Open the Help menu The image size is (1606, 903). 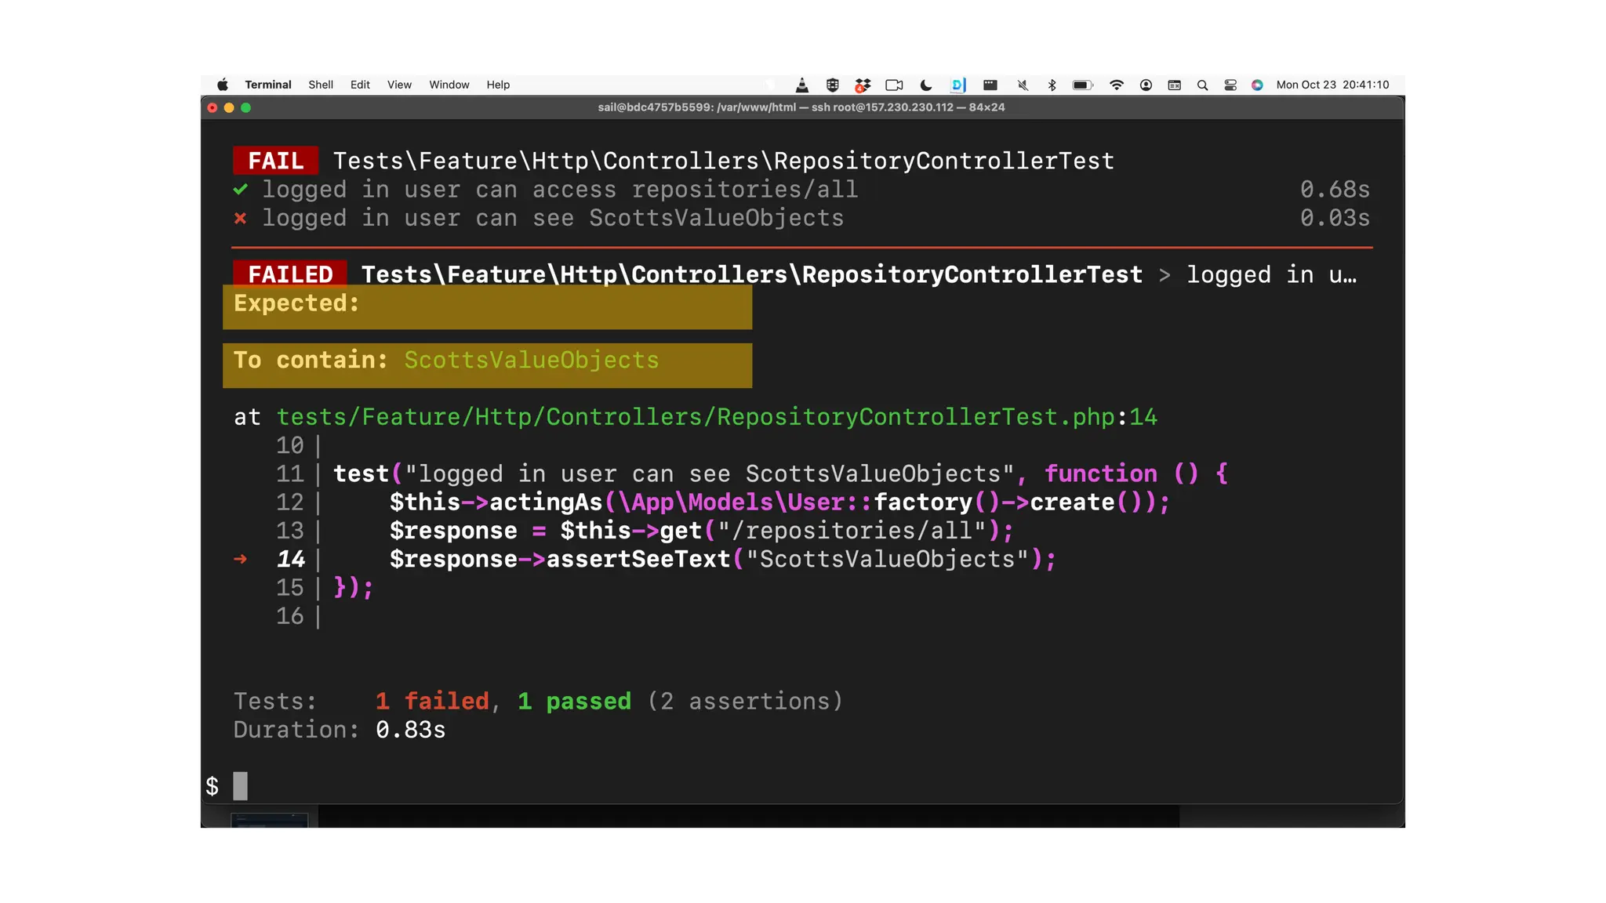pyautogui.click(x=498, y=85)
